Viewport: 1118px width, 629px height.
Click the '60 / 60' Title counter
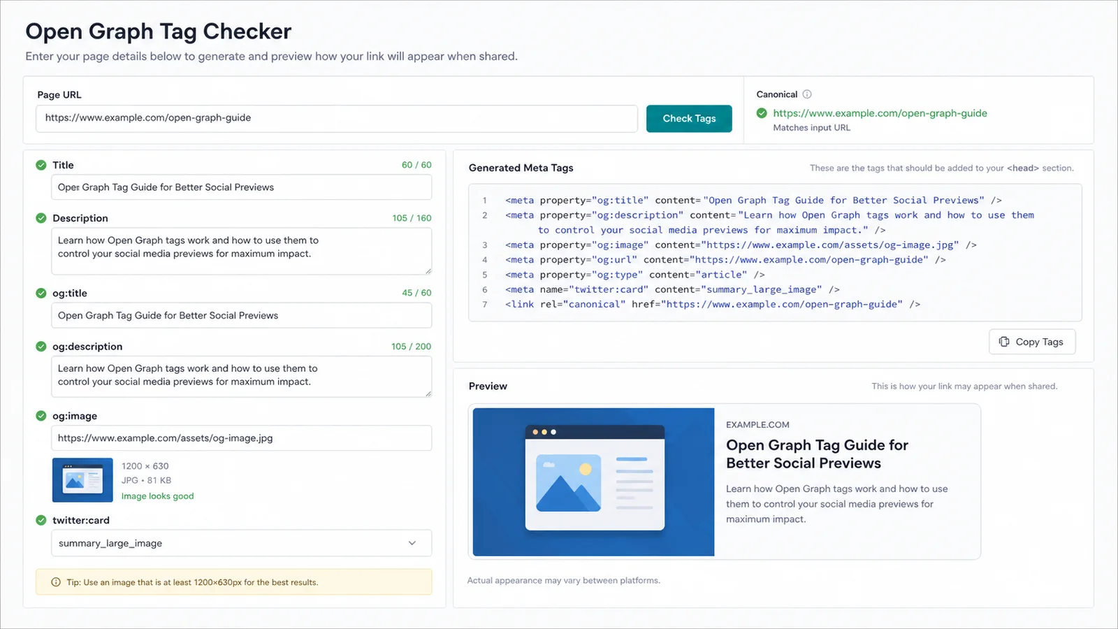tap(416, 165)
